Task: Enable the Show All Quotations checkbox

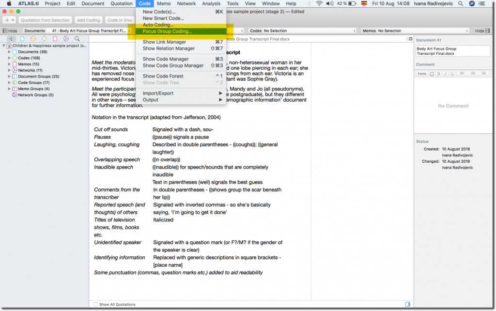Action: (95, 304)
